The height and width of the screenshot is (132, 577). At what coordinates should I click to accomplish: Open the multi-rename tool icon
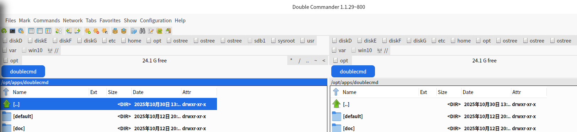(151, 31)
